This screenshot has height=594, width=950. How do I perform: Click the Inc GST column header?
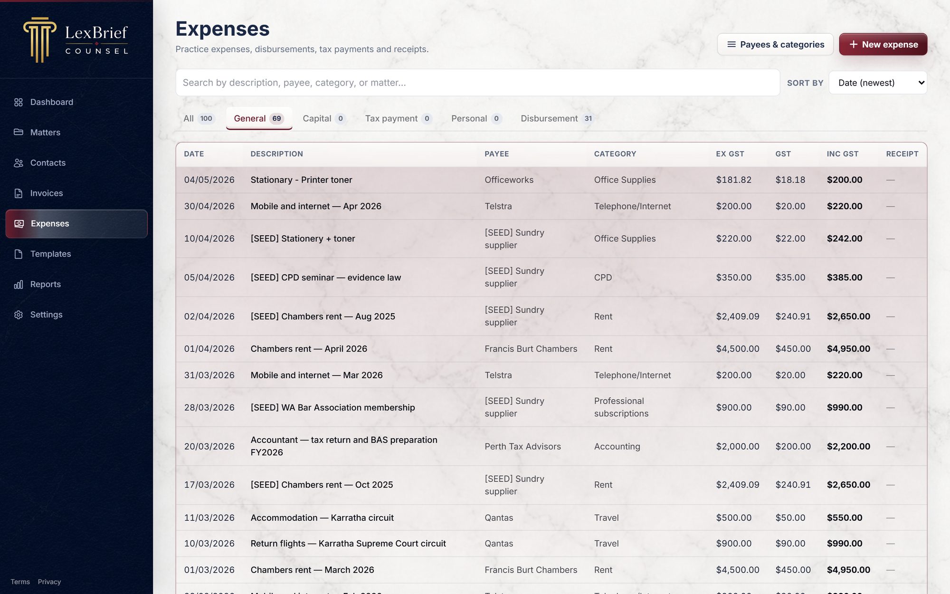click(843, 154)
